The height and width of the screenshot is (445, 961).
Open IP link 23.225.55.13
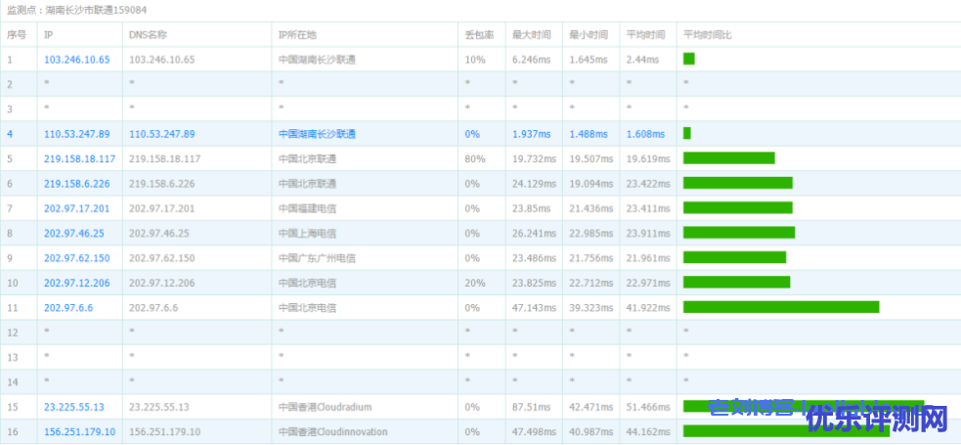tap(73, 407)
